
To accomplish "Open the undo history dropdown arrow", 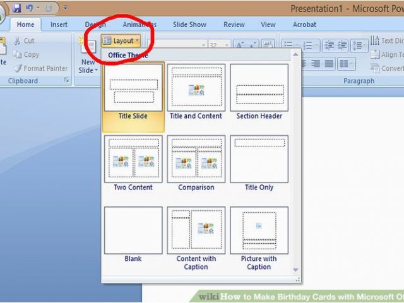I will 38,8.
